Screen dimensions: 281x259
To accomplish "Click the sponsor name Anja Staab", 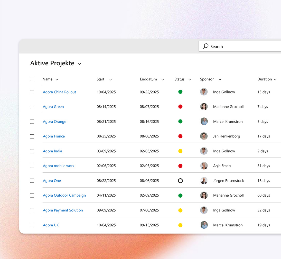I will [x=222, y=166].
